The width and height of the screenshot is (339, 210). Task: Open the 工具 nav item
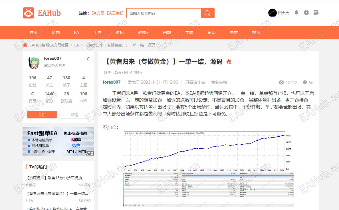coord(97,33)
